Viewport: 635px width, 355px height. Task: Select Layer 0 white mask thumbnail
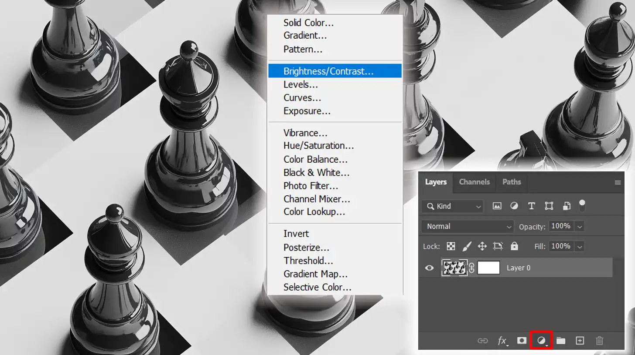point(488,268)
